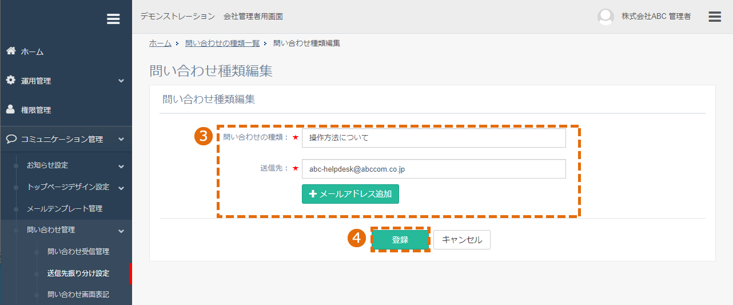Click the キャンセル button
Image resolution: width=733 pixels, height=305 pixels.
[462, 240]
